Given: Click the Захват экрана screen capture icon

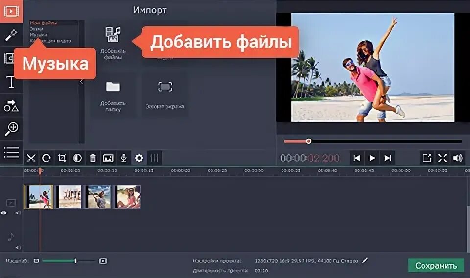Looking at the screenshot, I should [x=165, y=87].
